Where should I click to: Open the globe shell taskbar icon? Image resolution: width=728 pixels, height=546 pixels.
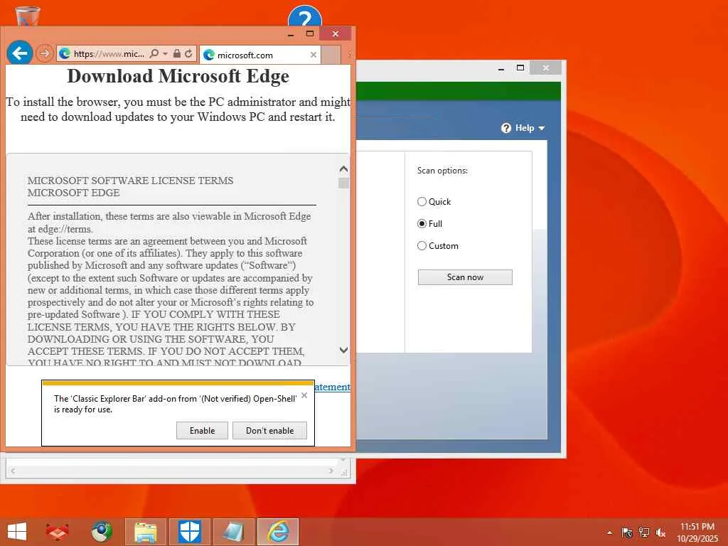pyautogui.click(x=101, y=532)
